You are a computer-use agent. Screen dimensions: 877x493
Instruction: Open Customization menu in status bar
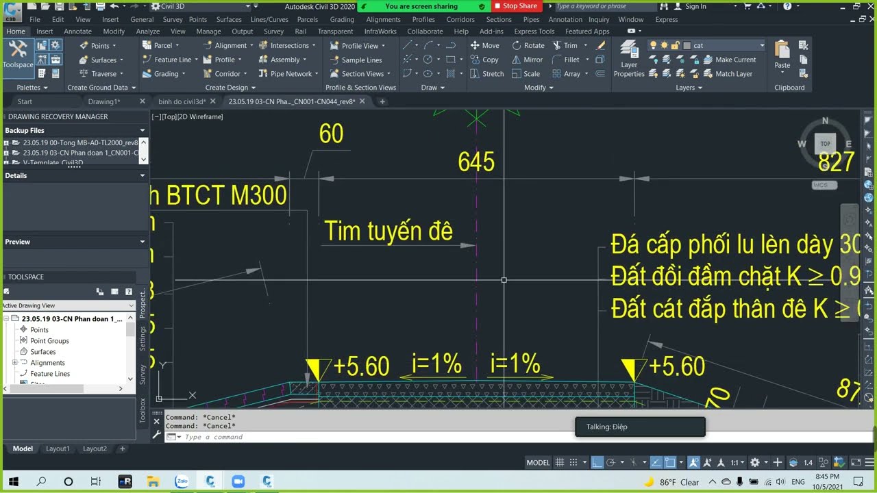click(x=868, y=462)
